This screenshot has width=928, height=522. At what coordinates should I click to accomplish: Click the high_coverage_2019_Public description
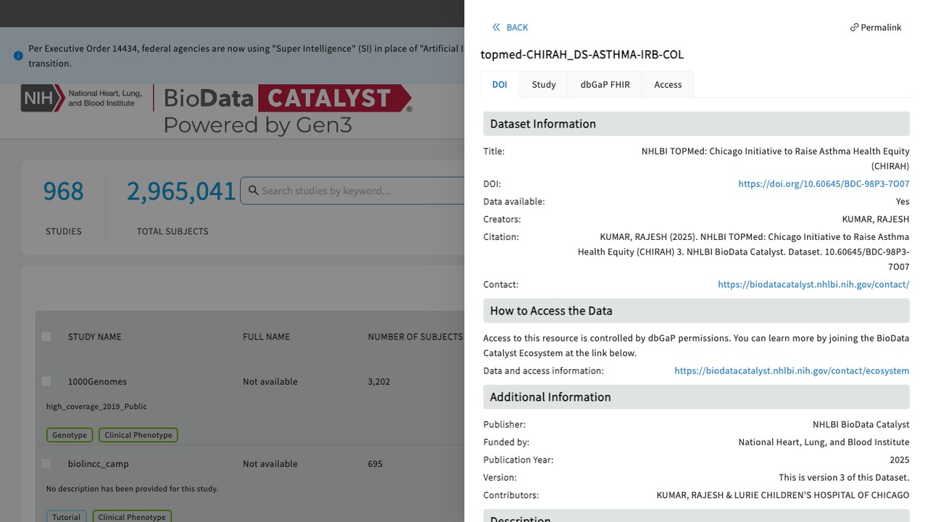point(96,407)
